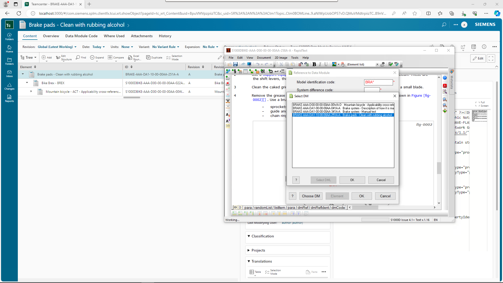Click the insert special character omega icon
The width and height of the screenshot is (503, 283).
tap(271, 71)
